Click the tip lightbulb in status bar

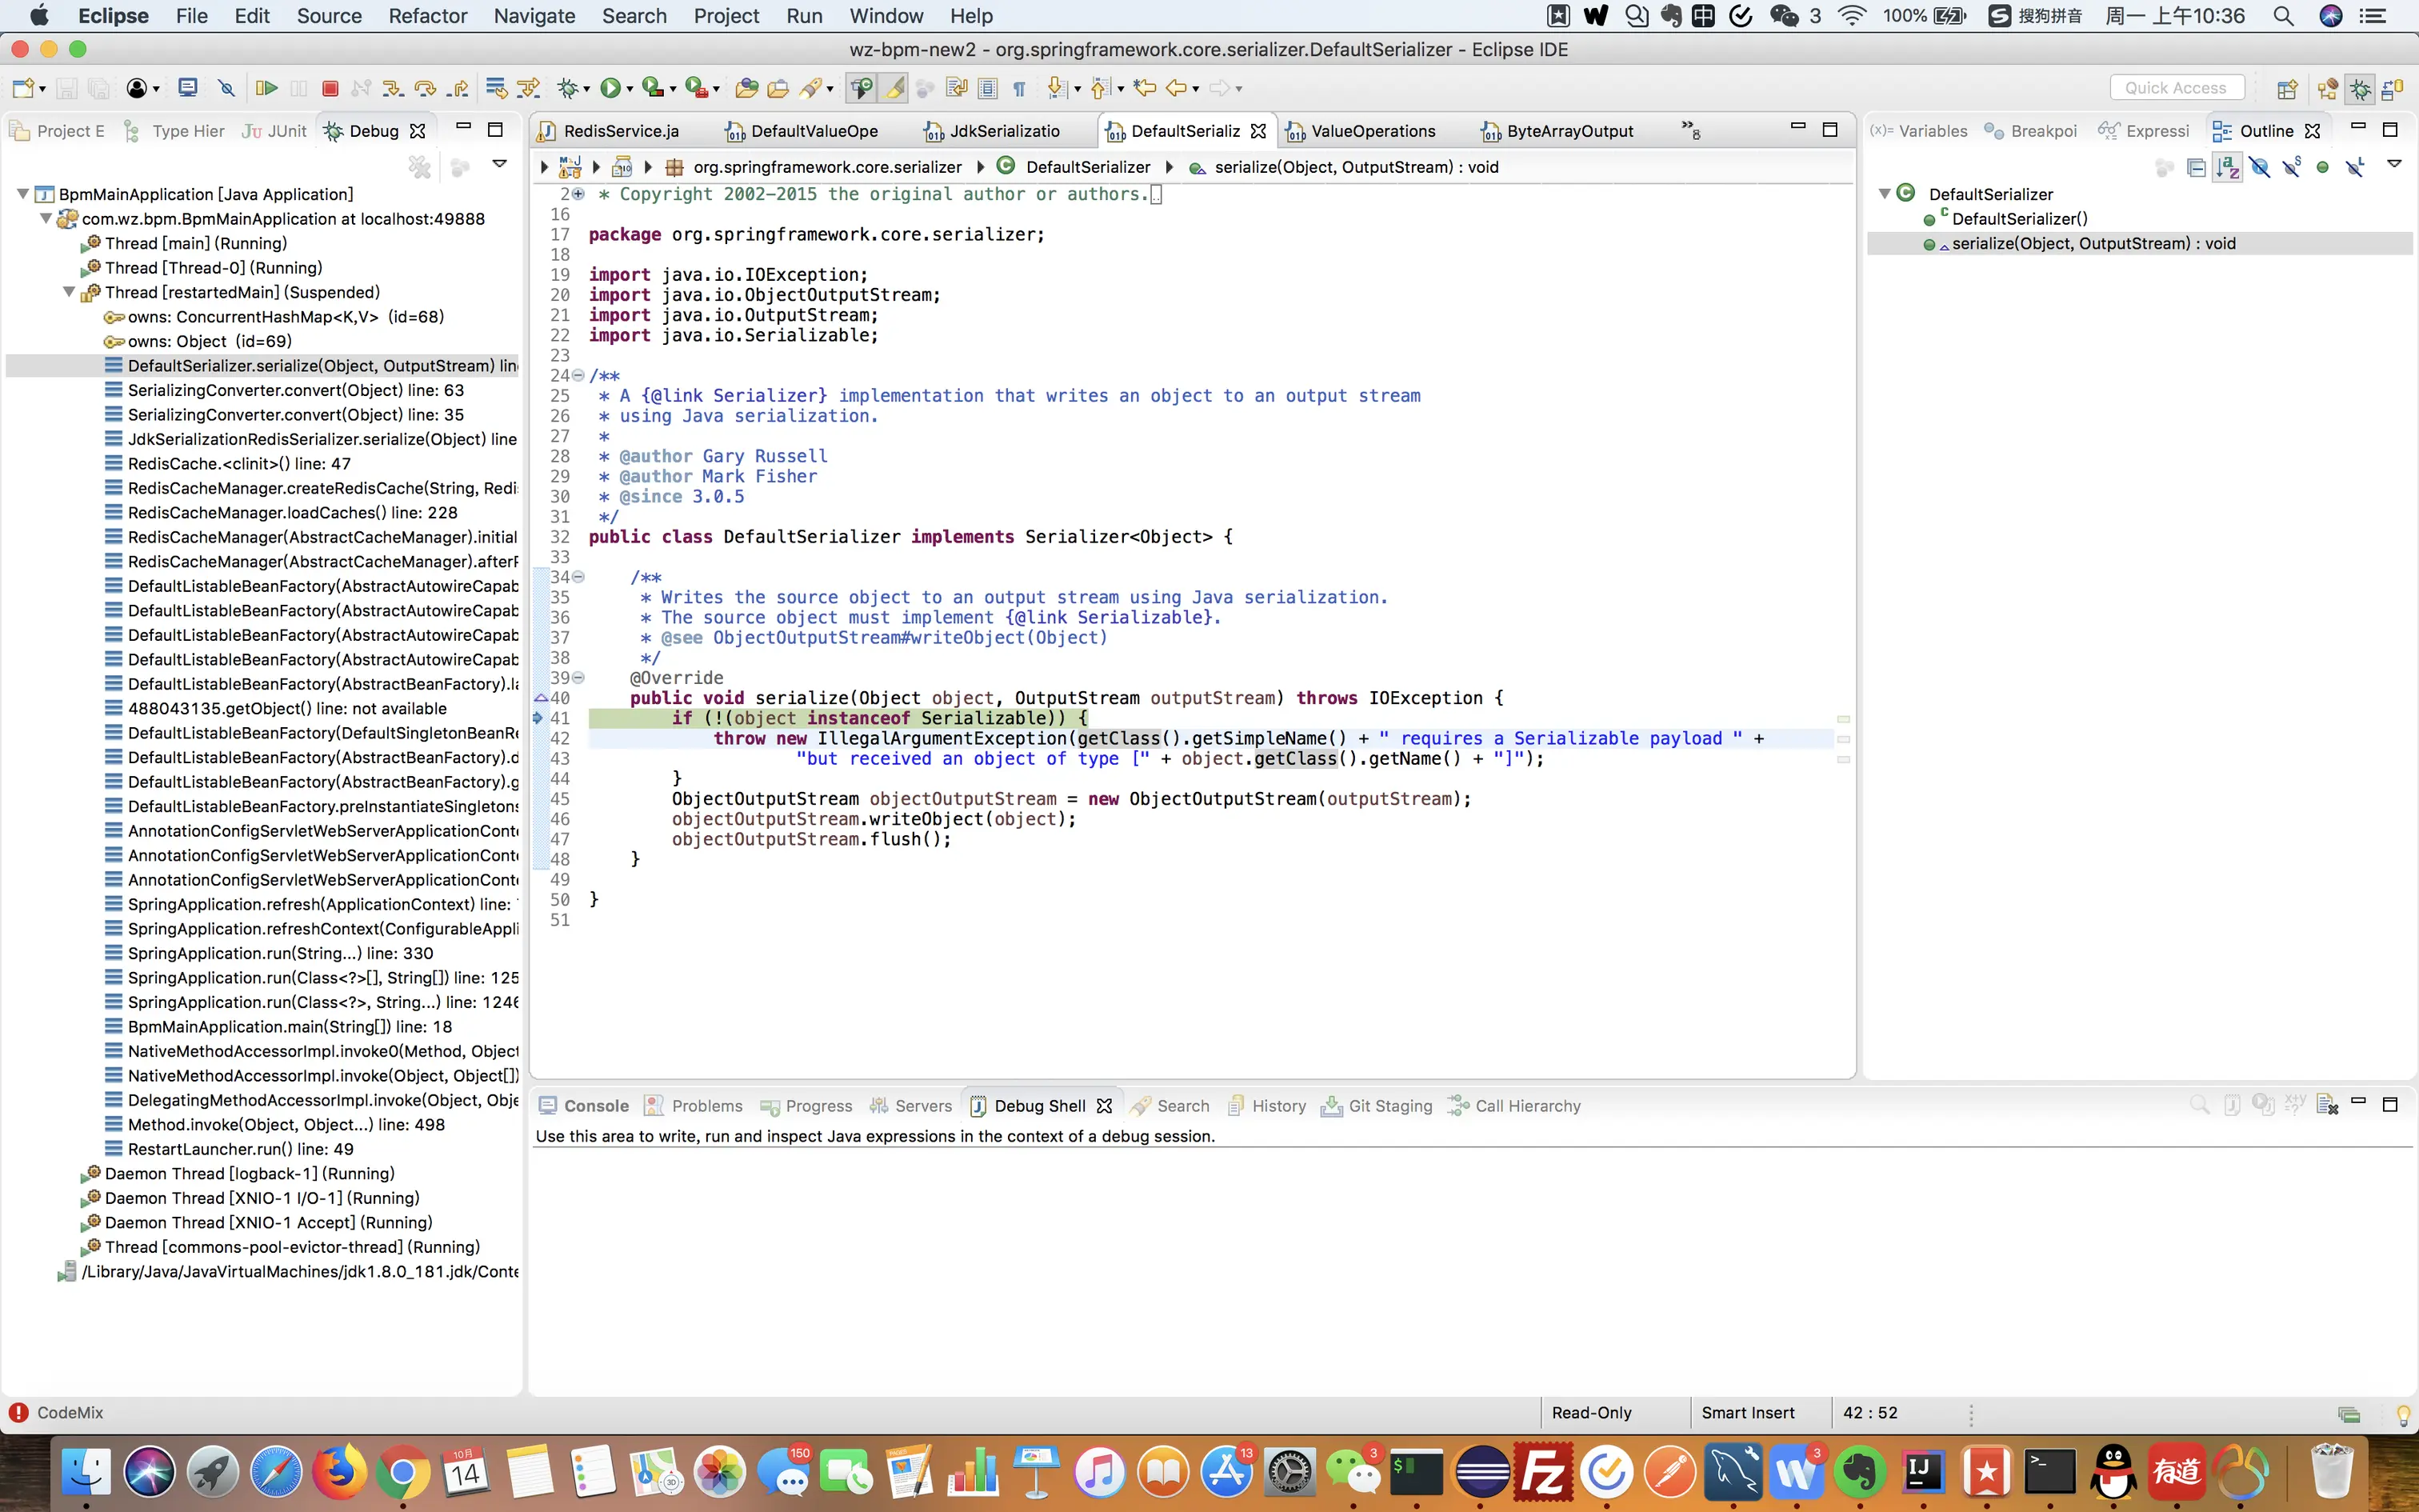click(2404, 1414)
